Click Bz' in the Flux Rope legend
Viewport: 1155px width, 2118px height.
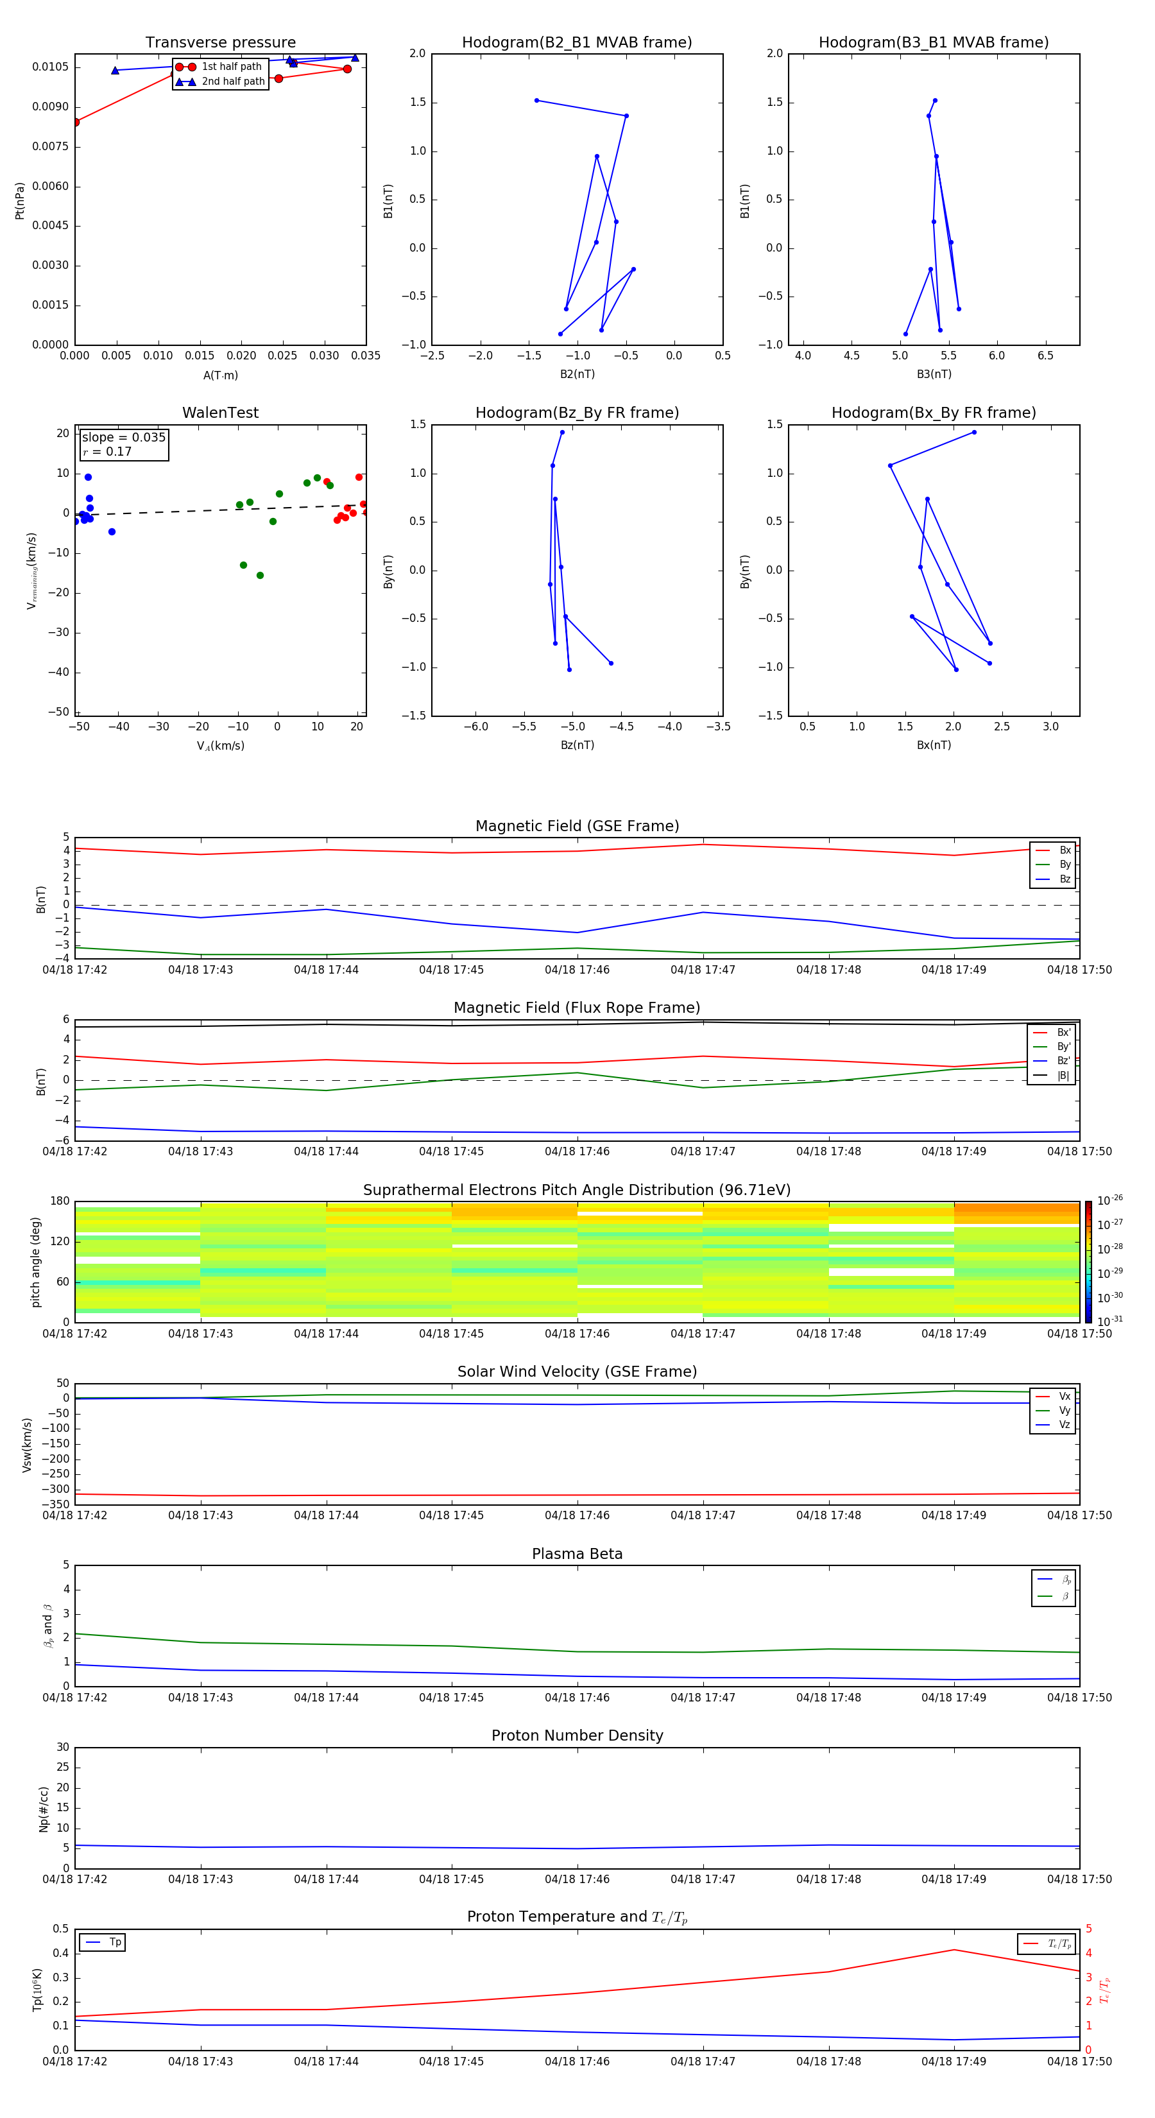pyautogui.click(x=1052, y=1061)
